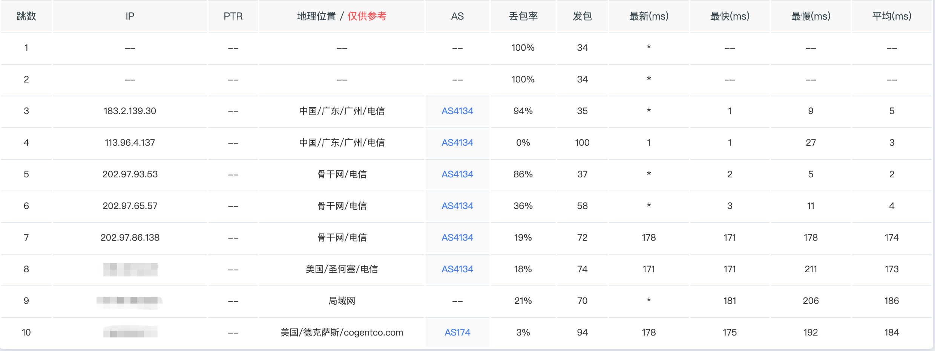935x351 pixels.
Task: Click the 美国/德克萨斯/cogentco.com location cell
Action: click(342, 333)
